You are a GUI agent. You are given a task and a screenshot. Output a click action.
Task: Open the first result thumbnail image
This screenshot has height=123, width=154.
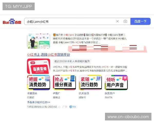38,41
